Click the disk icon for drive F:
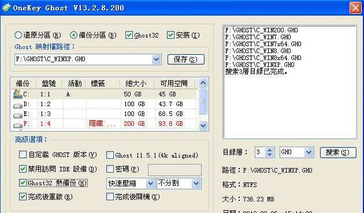Viewport: 364px width, 213px height. tap(18, 125)
